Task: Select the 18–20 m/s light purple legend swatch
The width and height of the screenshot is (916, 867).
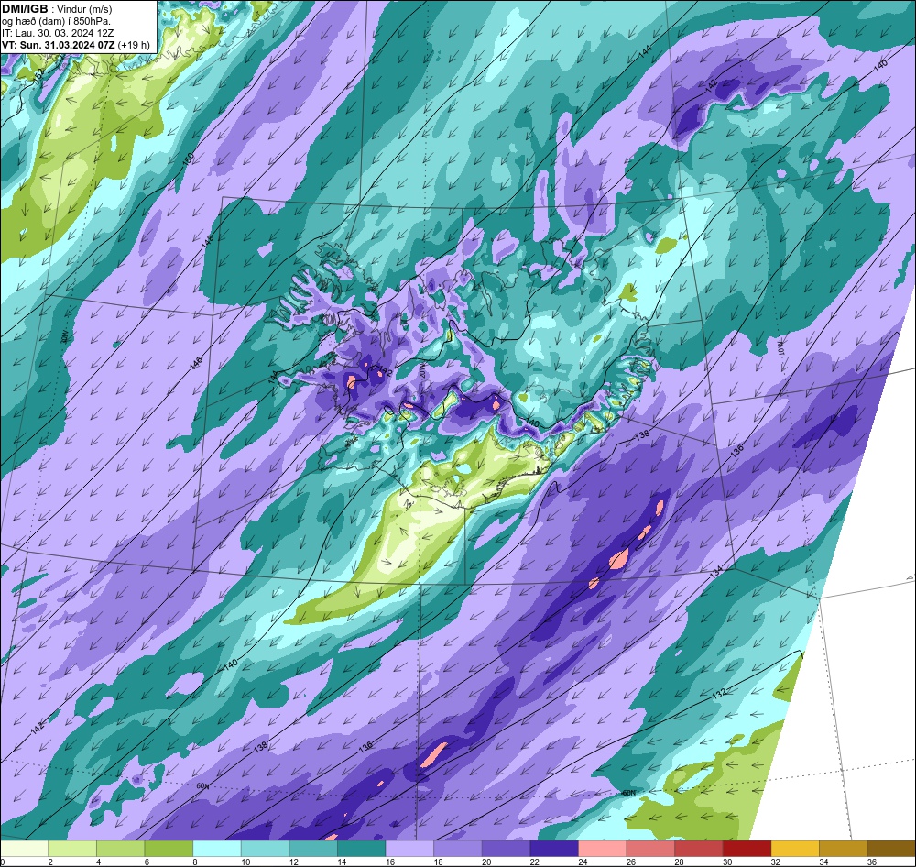Action: click(x=458, y=849)
